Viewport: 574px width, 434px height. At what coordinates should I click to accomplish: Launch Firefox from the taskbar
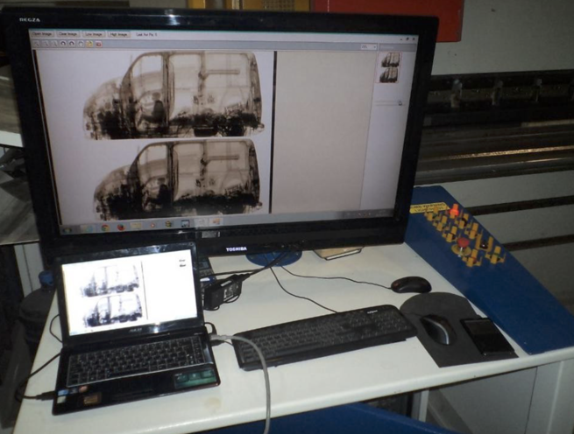point(121,227)
